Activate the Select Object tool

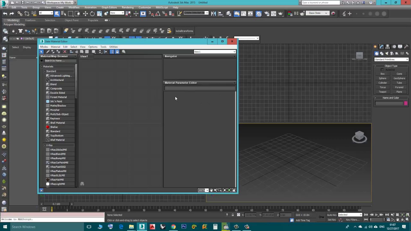tap(57, 13)
